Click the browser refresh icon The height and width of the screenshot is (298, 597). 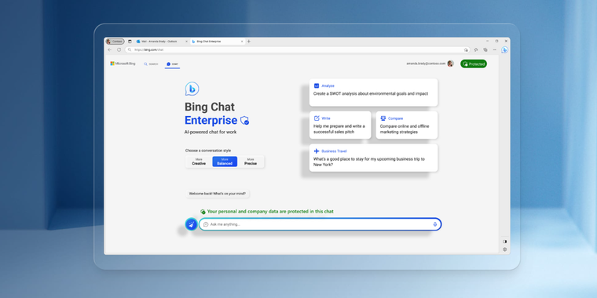(119, 49)
